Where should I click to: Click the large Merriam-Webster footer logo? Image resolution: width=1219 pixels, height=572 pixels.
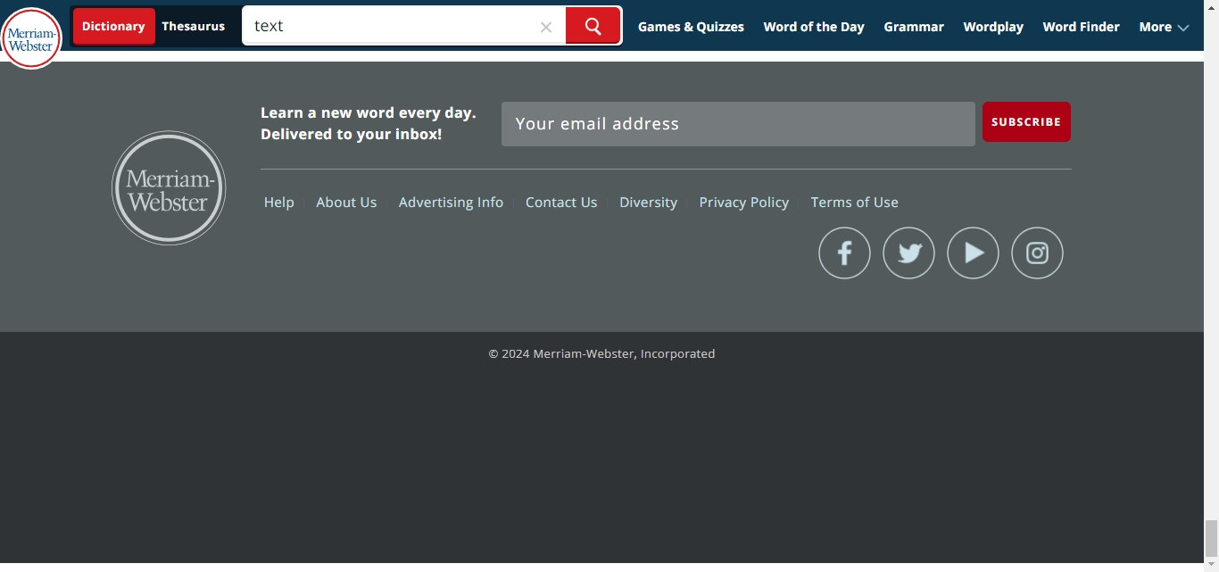click(x=169, y=188)
